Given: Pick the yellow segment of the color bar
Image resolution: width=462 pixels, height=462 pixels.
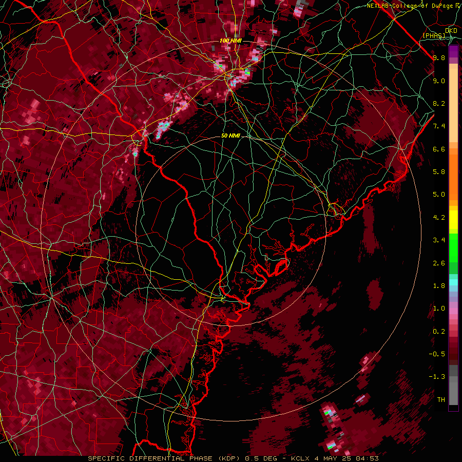Looking at the screenshot, I should (x=453, y=220).
